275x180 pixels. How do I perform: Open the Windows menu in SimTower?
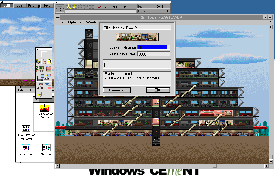[x=92, y=22]
